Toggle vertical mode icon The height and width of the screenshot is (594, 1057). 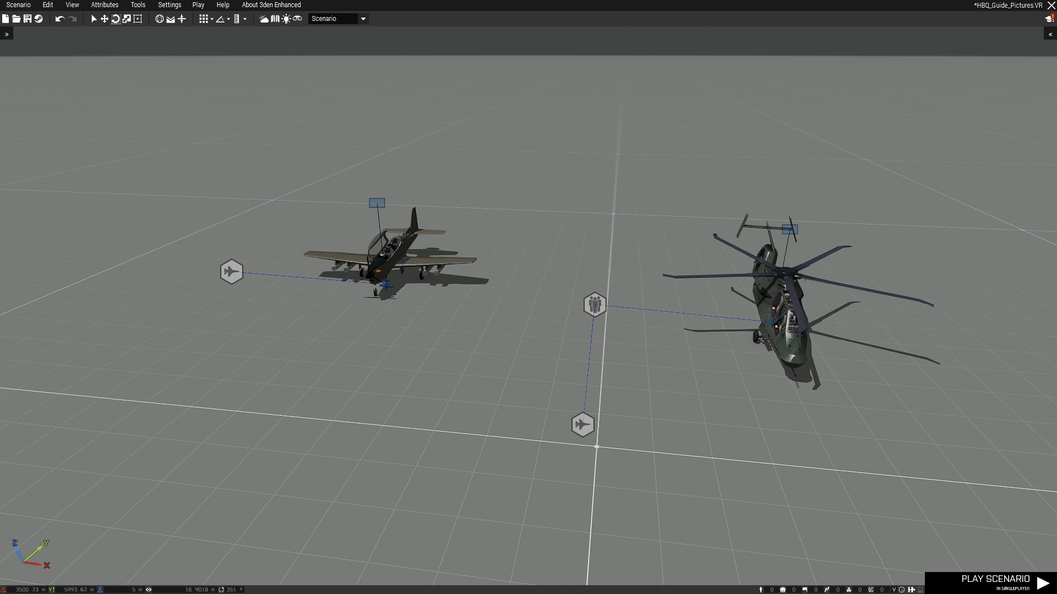[182, 19]
